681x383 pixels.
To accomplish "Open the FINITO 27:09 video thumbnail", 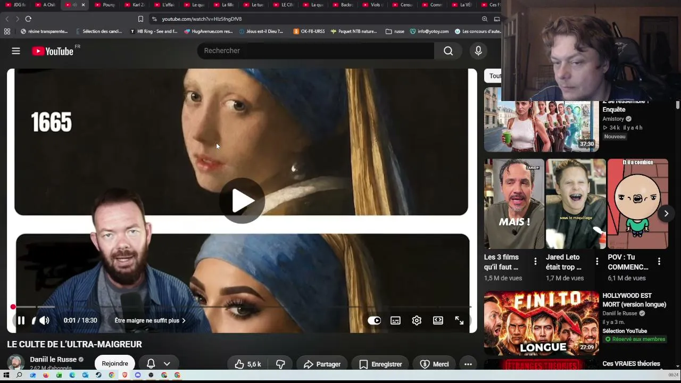I will pyautogui.click(x=541, y=322).
